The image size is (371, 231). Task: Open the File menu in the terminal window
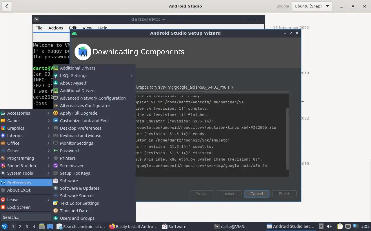click(x=39, y=28)
